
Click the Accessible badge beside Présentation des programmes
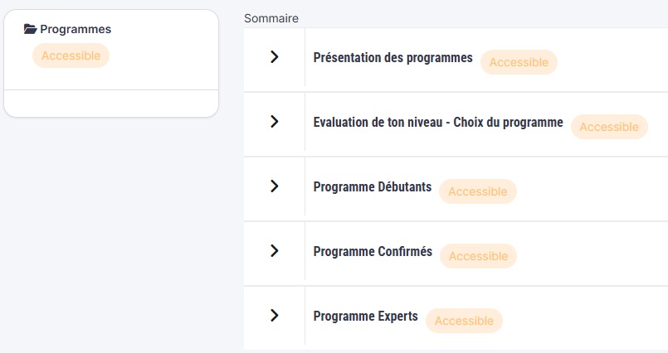[x=519, y=62]
